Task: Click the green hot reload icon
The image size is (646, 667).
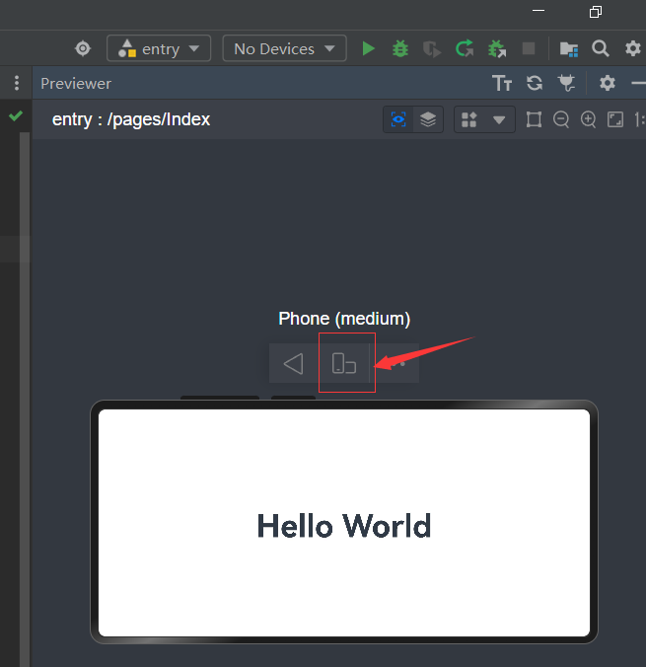Action: coord(465,48)
